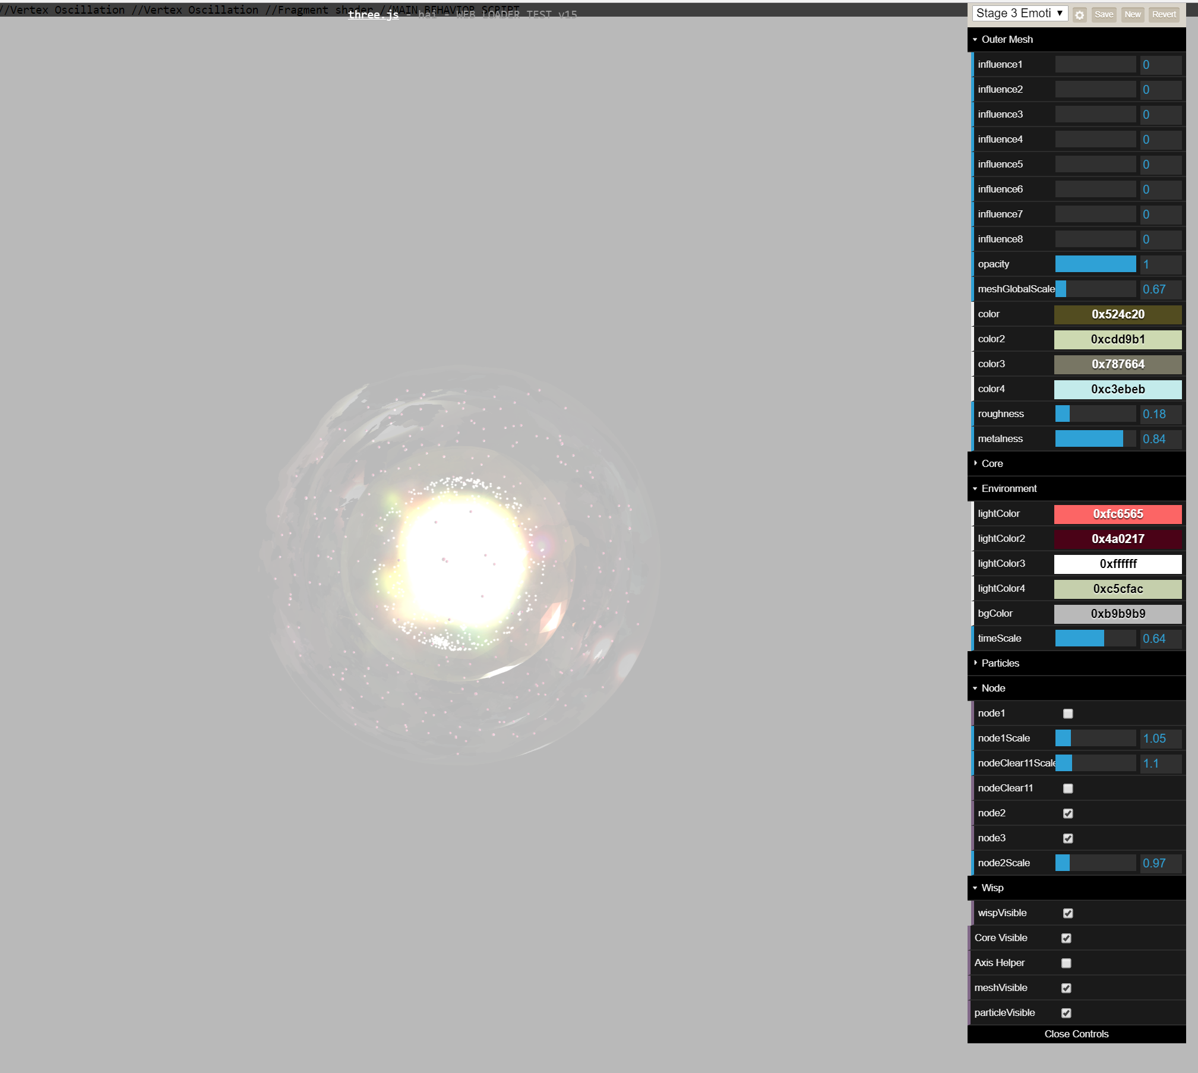Click the node1Scale value field 1.05
Viewport: 1198px width, 1073px height.
point(1161,739)
